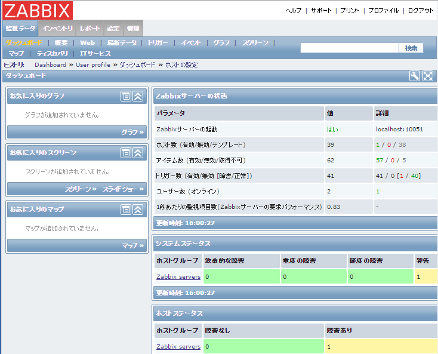Open ヘルプ link in header
438x354 pixels.
[x=294, y=11]
